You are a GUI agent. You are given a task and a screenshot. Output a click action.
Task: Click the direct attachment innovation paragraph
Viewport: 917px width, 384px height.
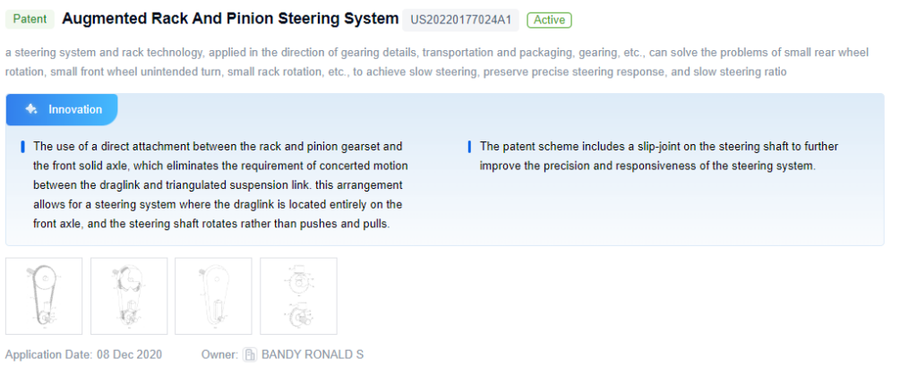pyautogui.click(x=220, y=184)
